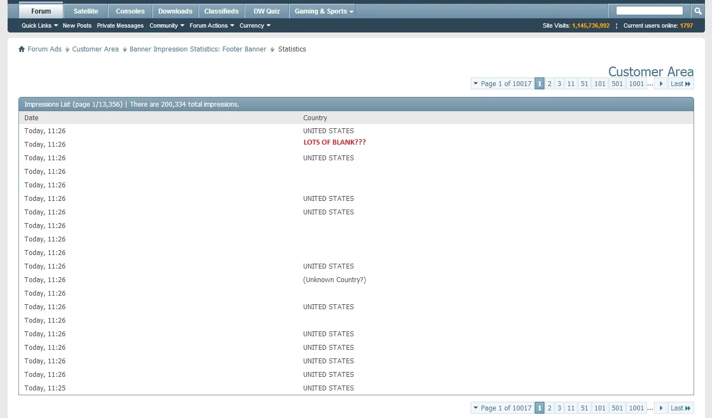Click top pagination next-page arrow
Image resolution: width=712 pixels, height=418 pixels.
pyautogui.click(x=661, y=84)
